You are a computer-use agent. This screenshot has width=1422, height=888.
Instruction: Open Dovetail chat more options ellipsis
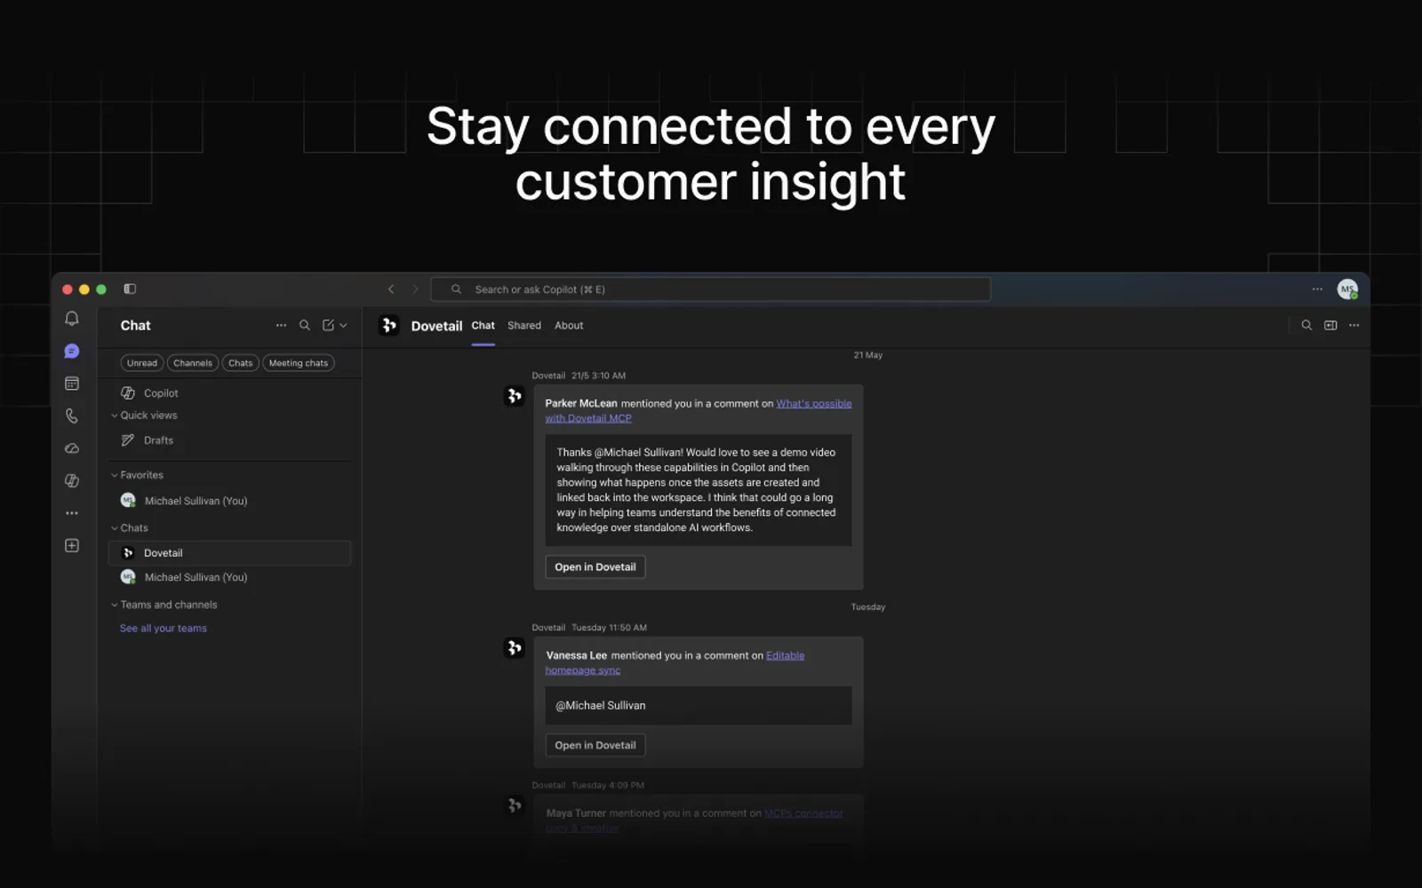pos(1354,325)
